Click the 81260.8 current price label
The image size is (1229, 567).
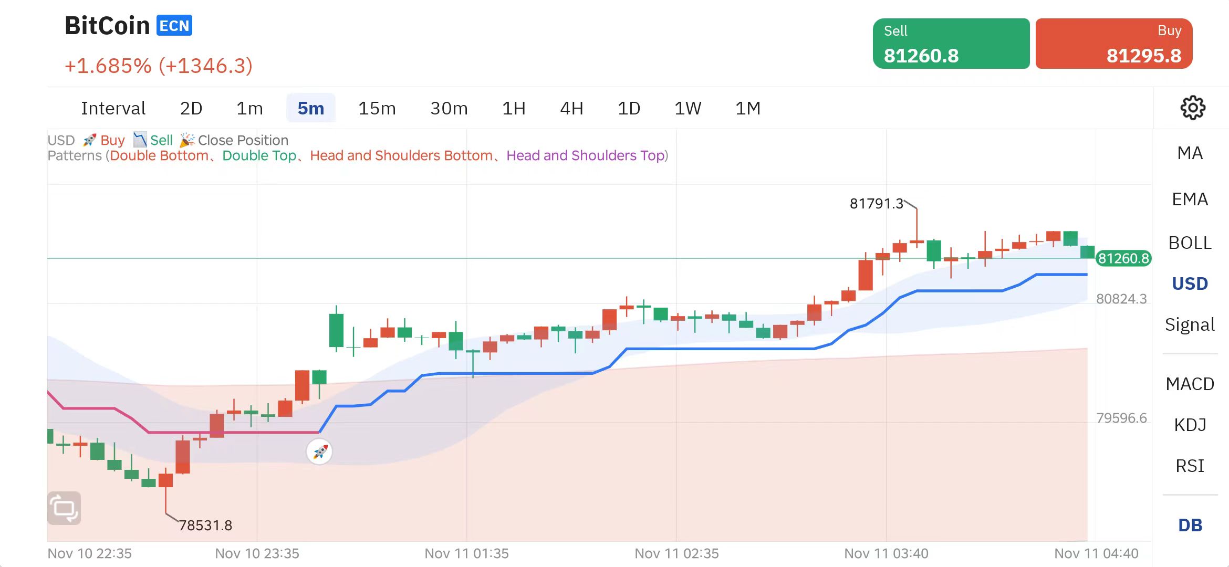tap(1123, 258)
